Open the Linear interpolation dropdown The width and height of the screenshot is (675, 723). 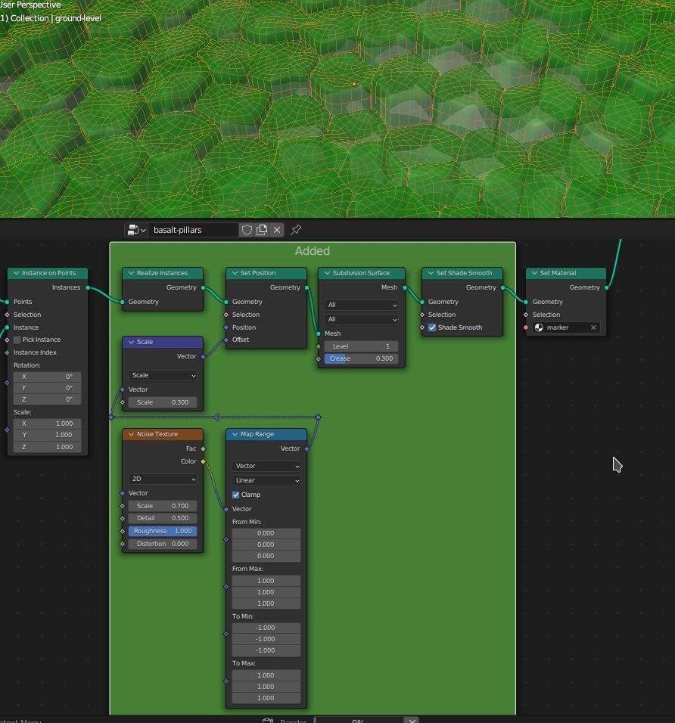(x=266, y=480)
